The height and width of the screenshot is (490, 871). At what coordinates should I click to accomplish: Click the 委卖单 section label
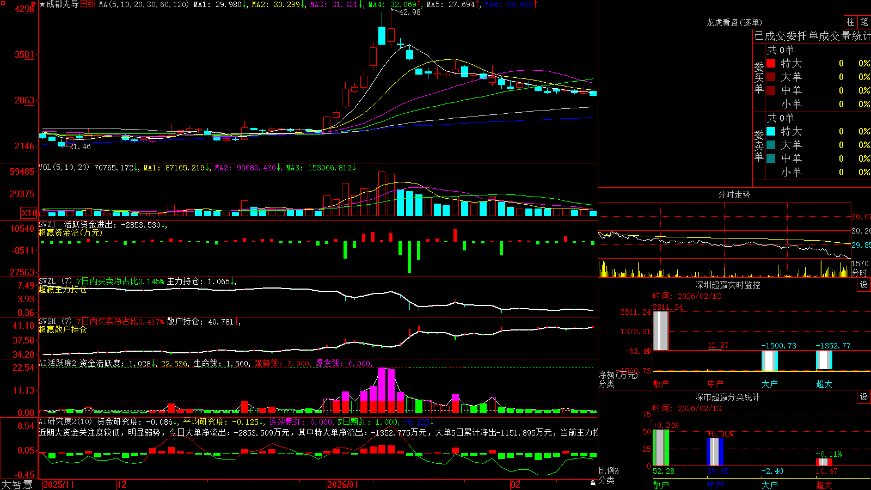759,145
